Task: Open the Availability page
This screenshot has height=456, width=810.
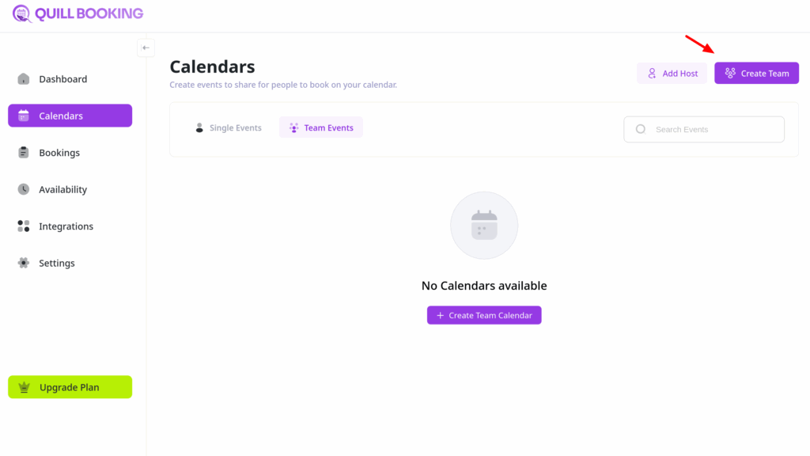Action: click(63, 189)
